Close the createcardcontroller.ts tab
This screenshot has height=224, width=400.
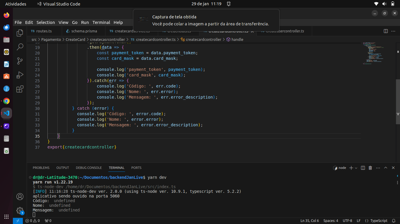pyautogui.click(x=252, y=31)
